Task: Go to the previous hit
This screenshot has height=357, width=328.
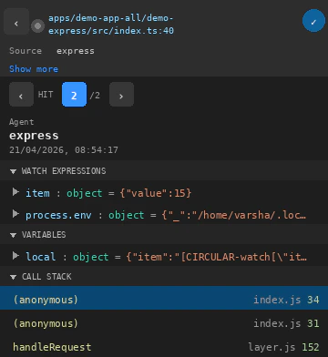Action: pos(21,95)
